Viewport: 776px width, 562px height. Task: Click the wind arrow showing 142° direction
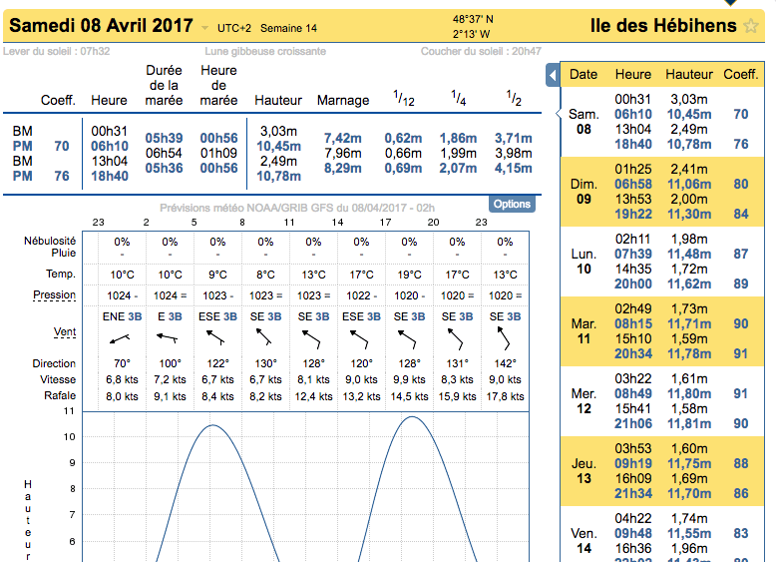505,338
